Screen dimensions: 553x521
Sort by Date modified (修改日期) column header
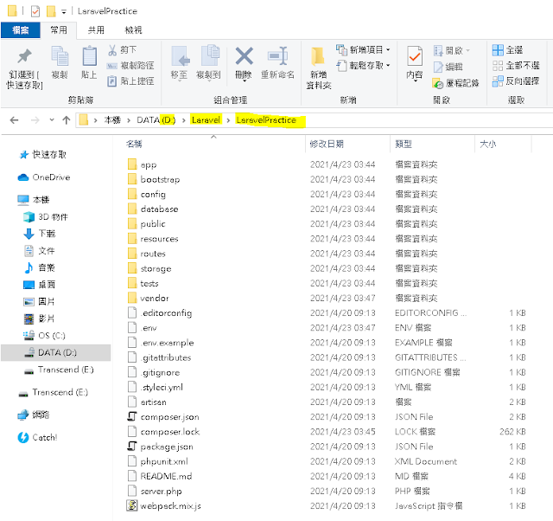point(327,145)
